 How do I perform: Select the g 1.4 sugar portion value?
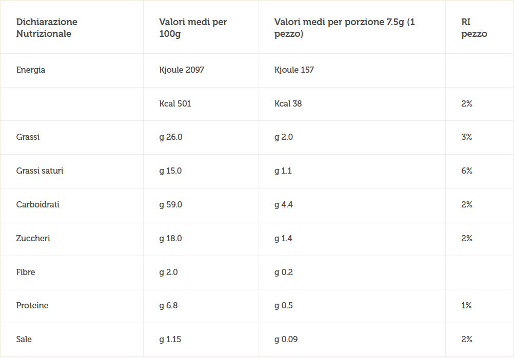coord(283,239)
